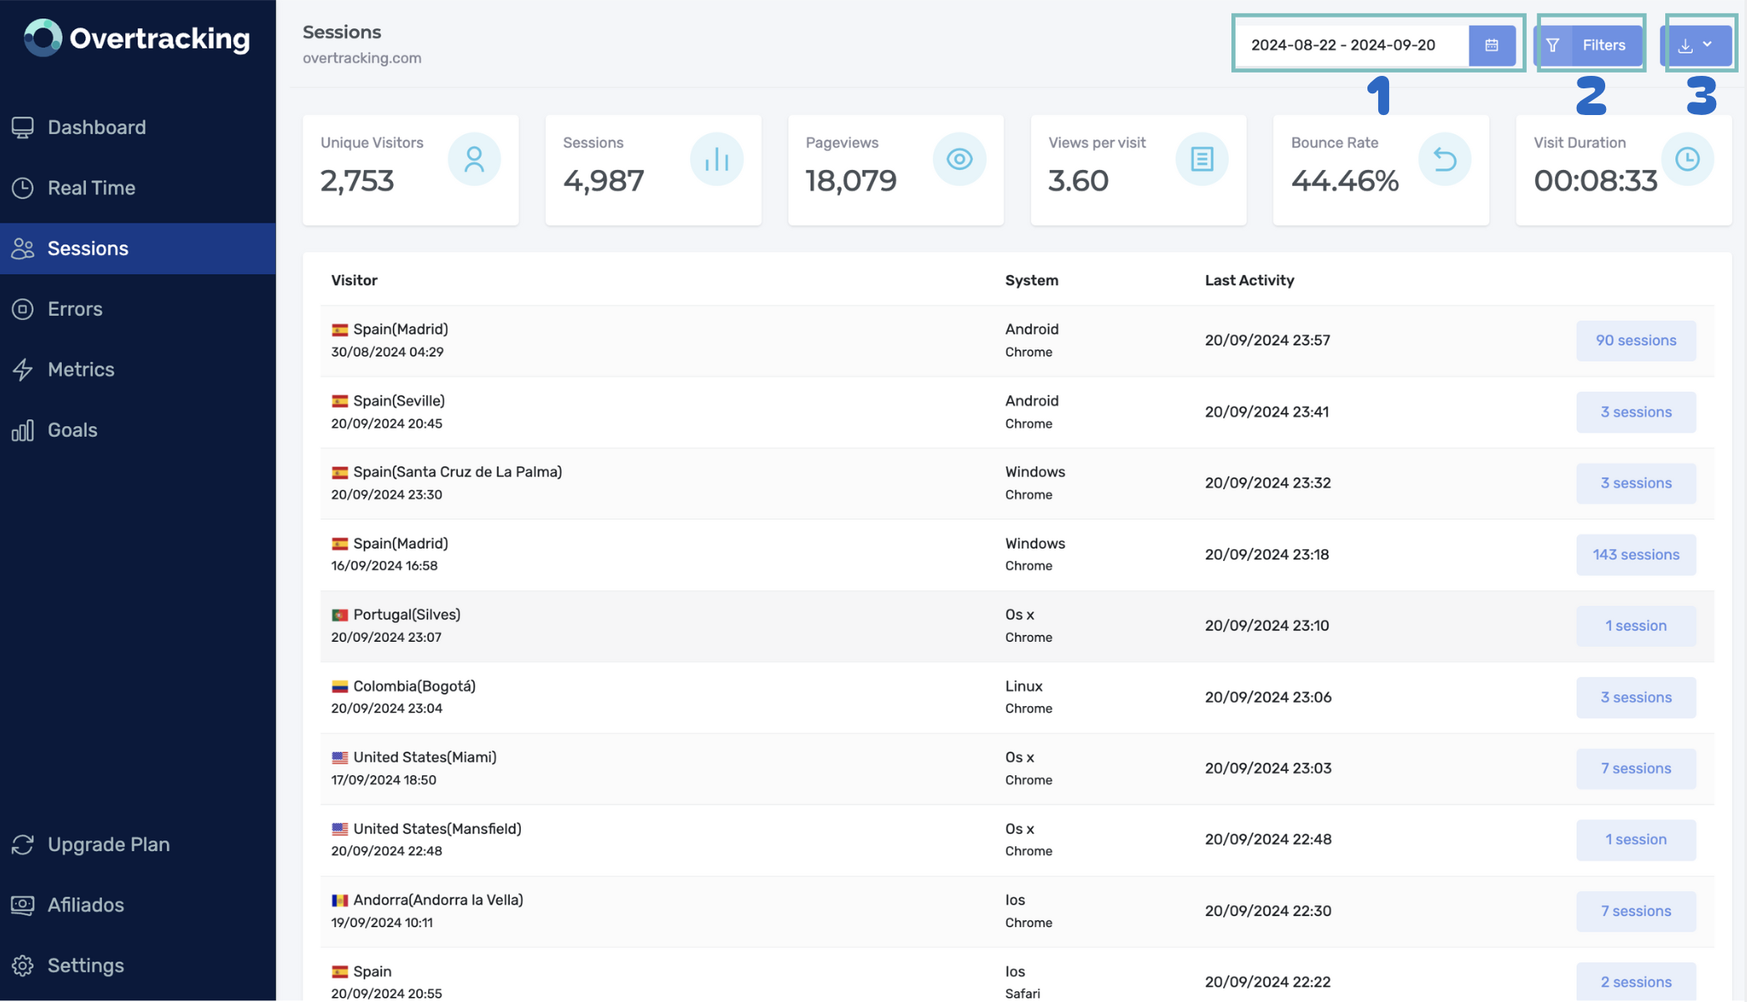The image size is (1747, 1002).
Task: Click the Settings gear icon
Action: point(23,965)
